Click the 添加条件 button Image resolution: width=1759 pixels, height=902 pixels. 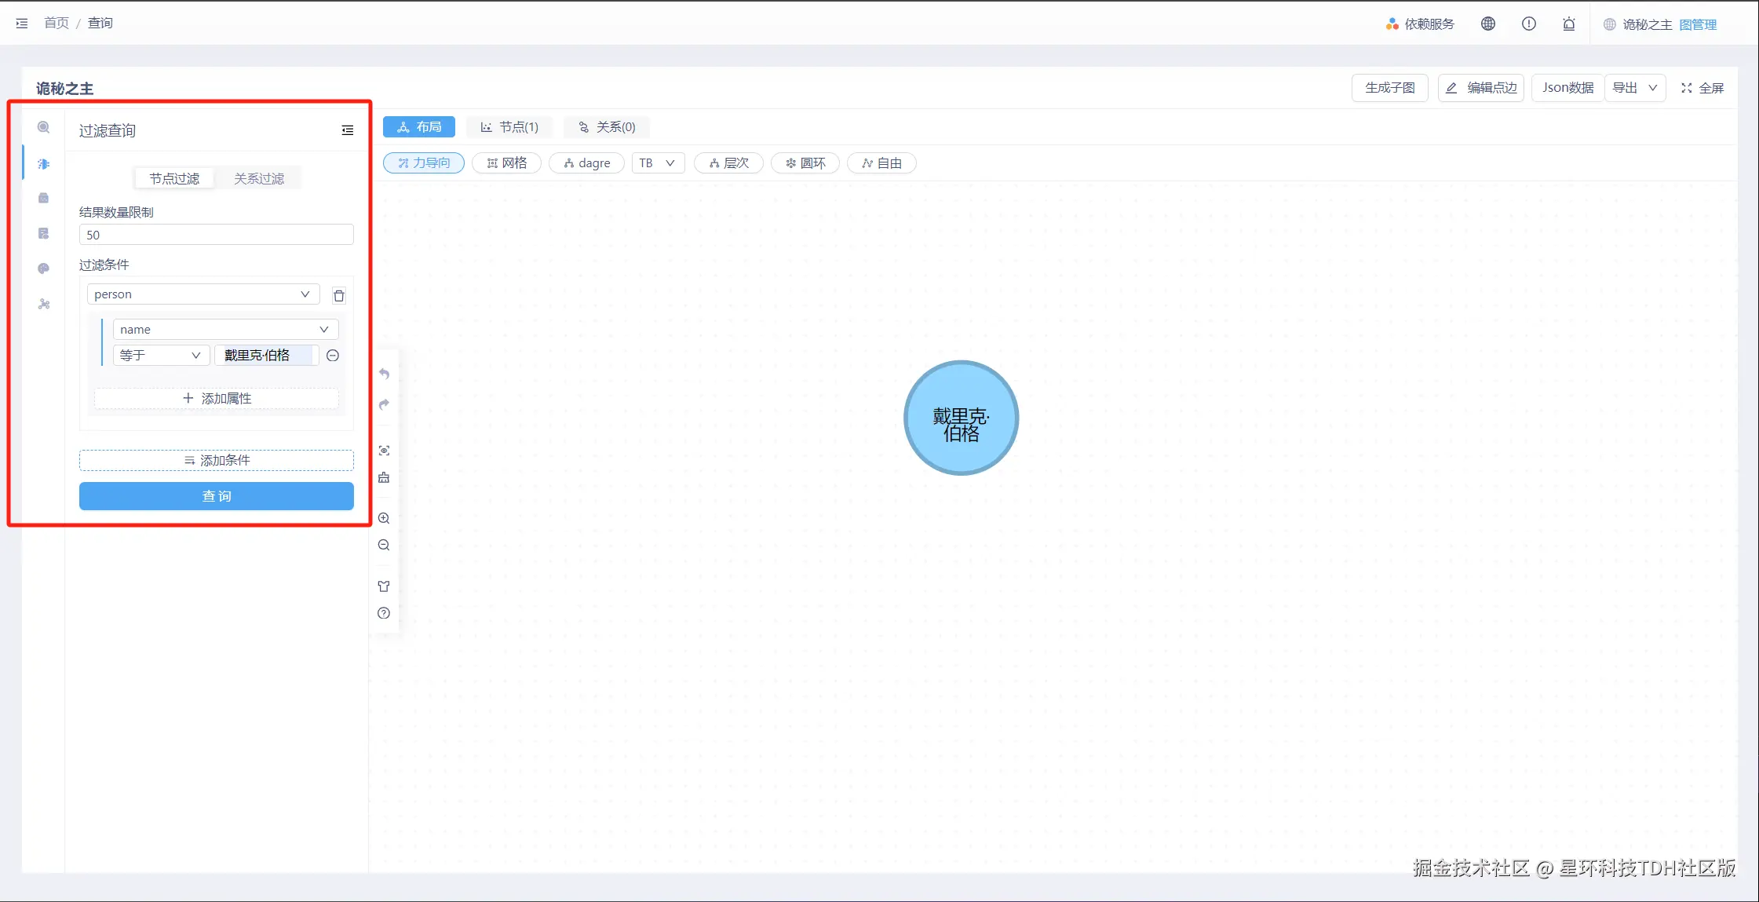(217, 460)
